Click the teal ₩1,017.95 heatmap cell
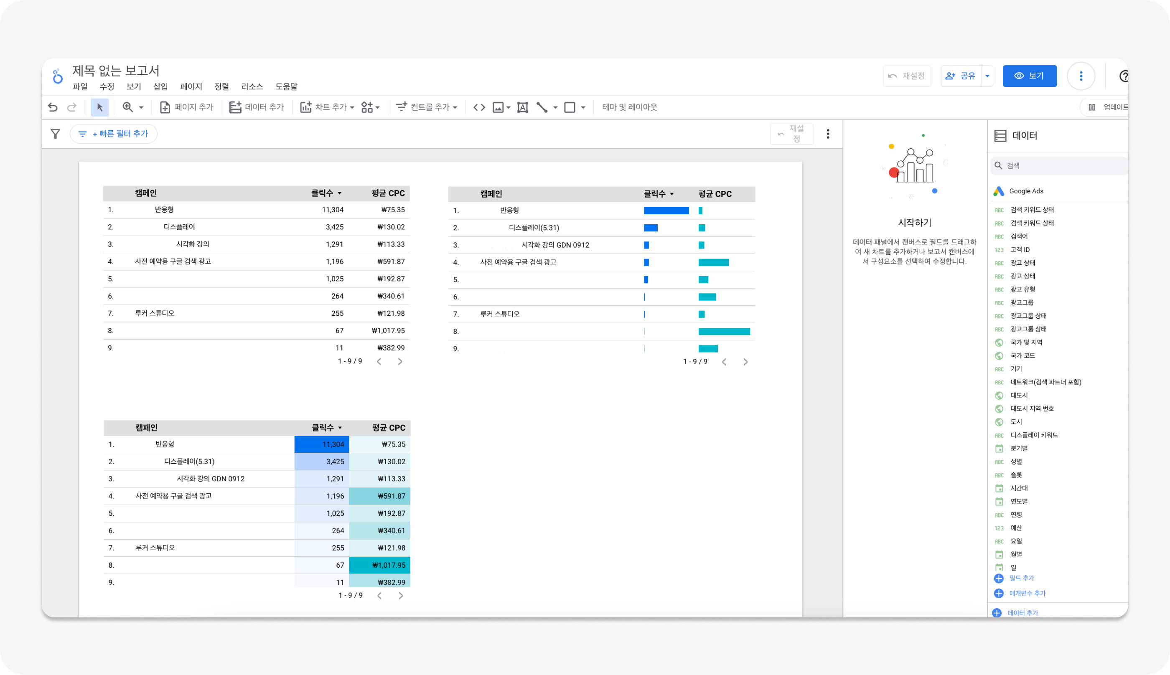Screen dimensions: 1170x675 click(380, 565)
